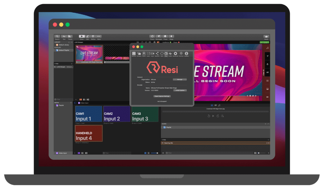Click Open Capture Settings button
The image size is (325, 190).
pyautogui.click(x=162, y=96)
